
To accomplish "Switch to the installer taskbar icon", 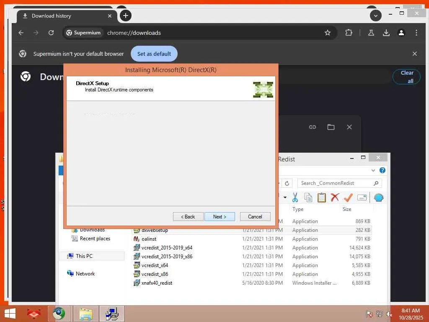I will tap(112, 314).
